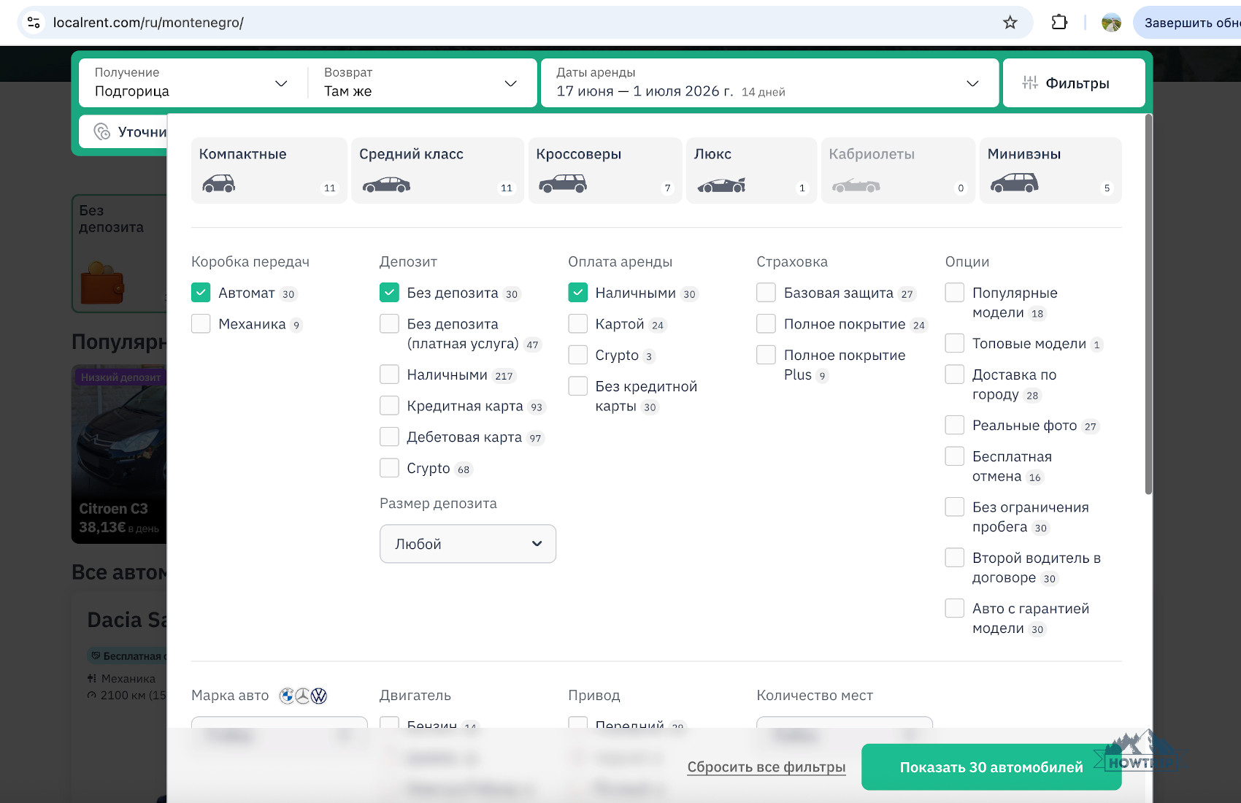Screen dimensions: 1241x803
Task: Click the site info icon in address bar
Action: click(34, 23)
